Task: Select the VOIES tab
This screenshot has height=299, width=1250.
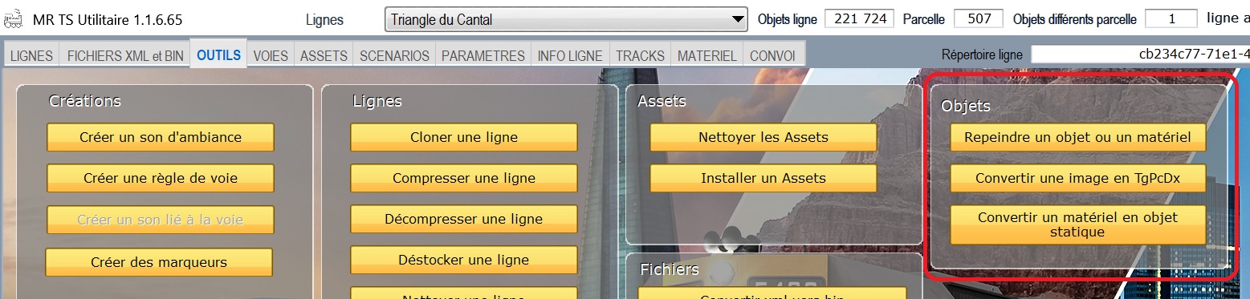Action: (x=271, y=56)
